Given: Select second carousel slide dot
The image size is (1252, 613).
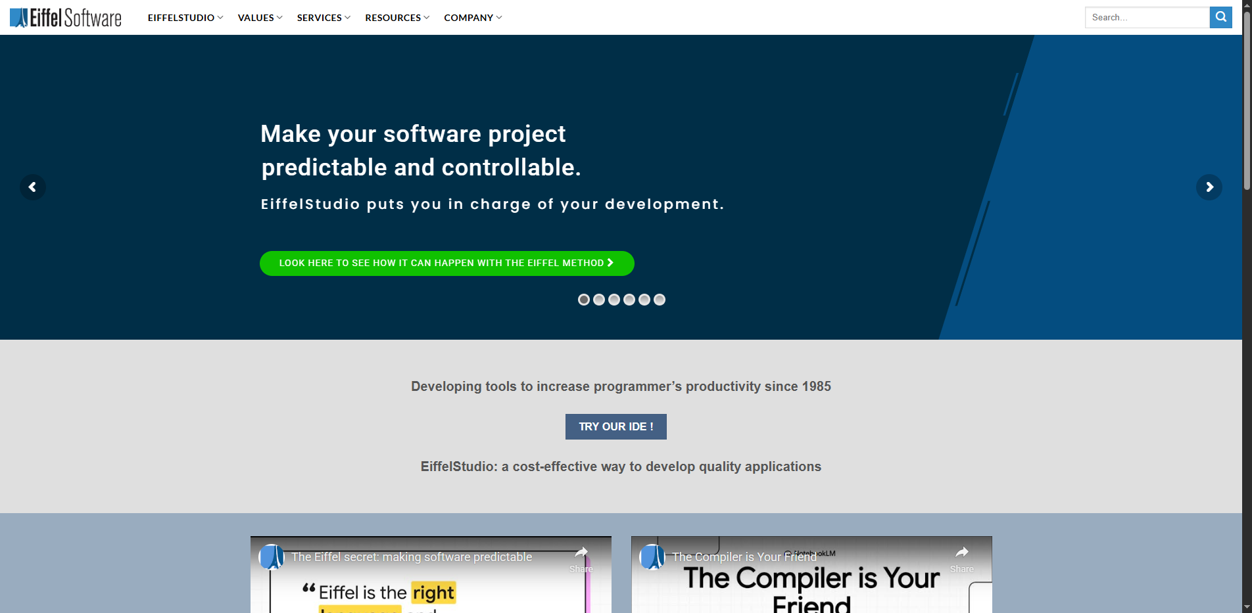Looking at the screenshot, I should [599, 300].
